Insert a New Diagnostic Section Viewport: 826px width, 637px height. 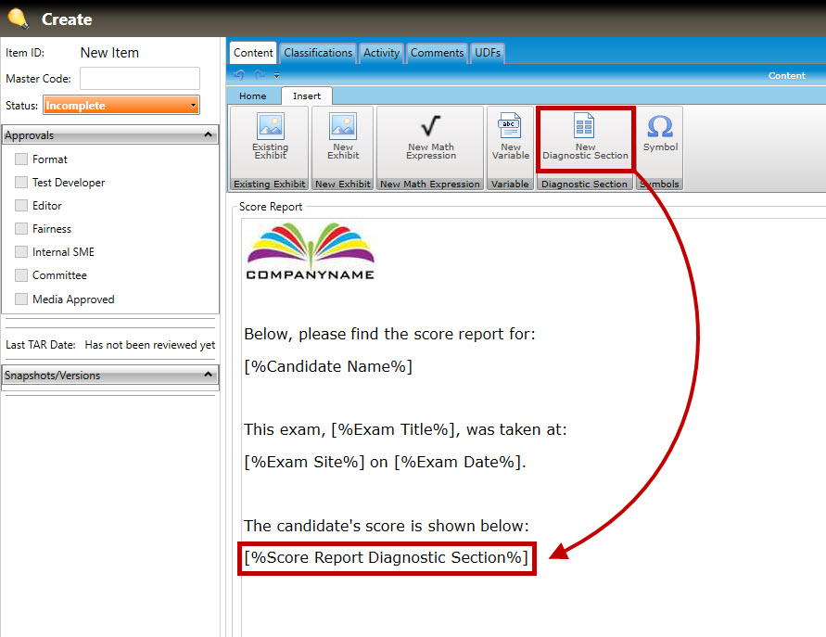pos(585,137)
